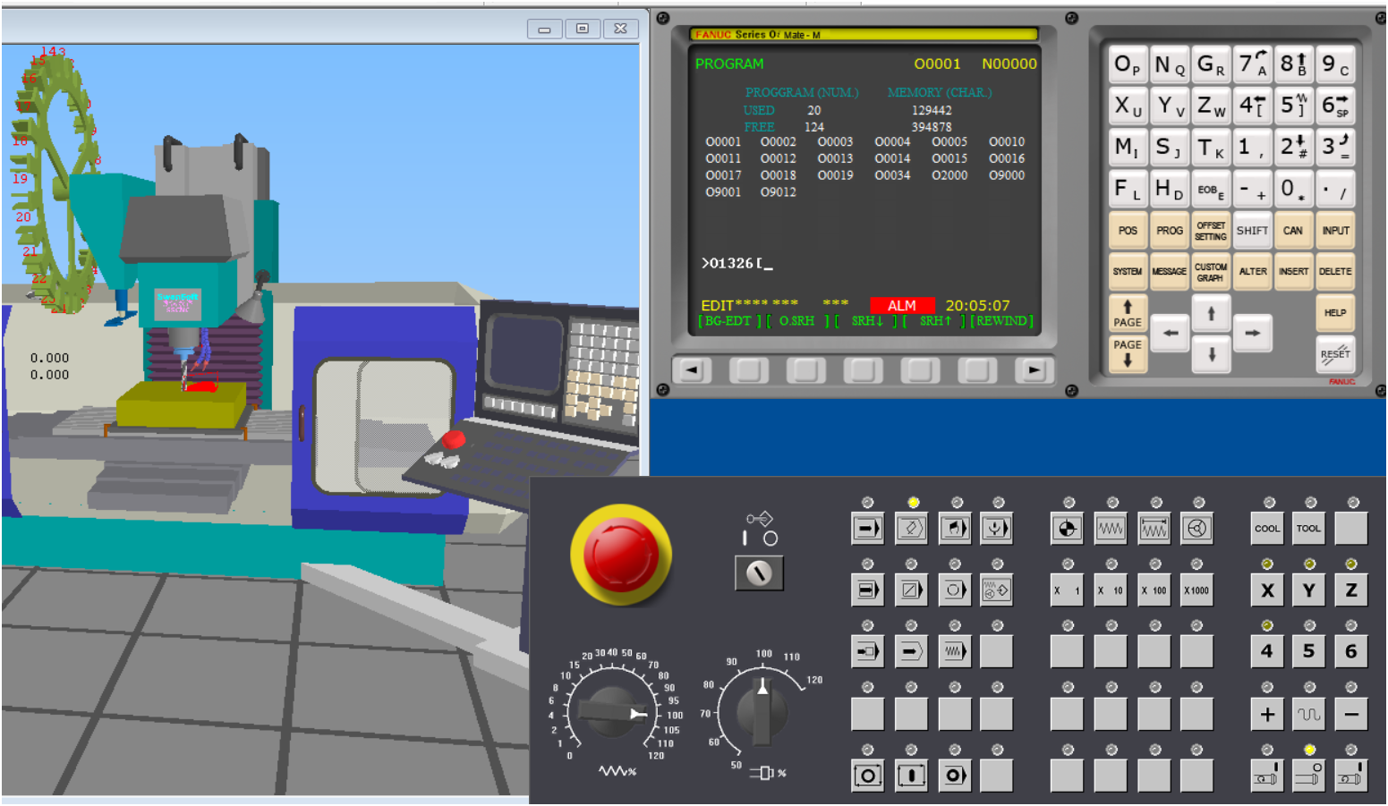Push the red emergency stop button
1388x806 pixels.
(620, 555)
